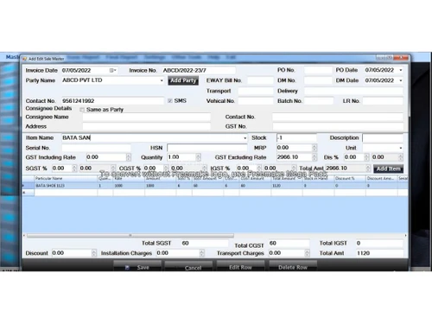Open the Party Name dropdown

pyautogui.click(x=162, y=80)
